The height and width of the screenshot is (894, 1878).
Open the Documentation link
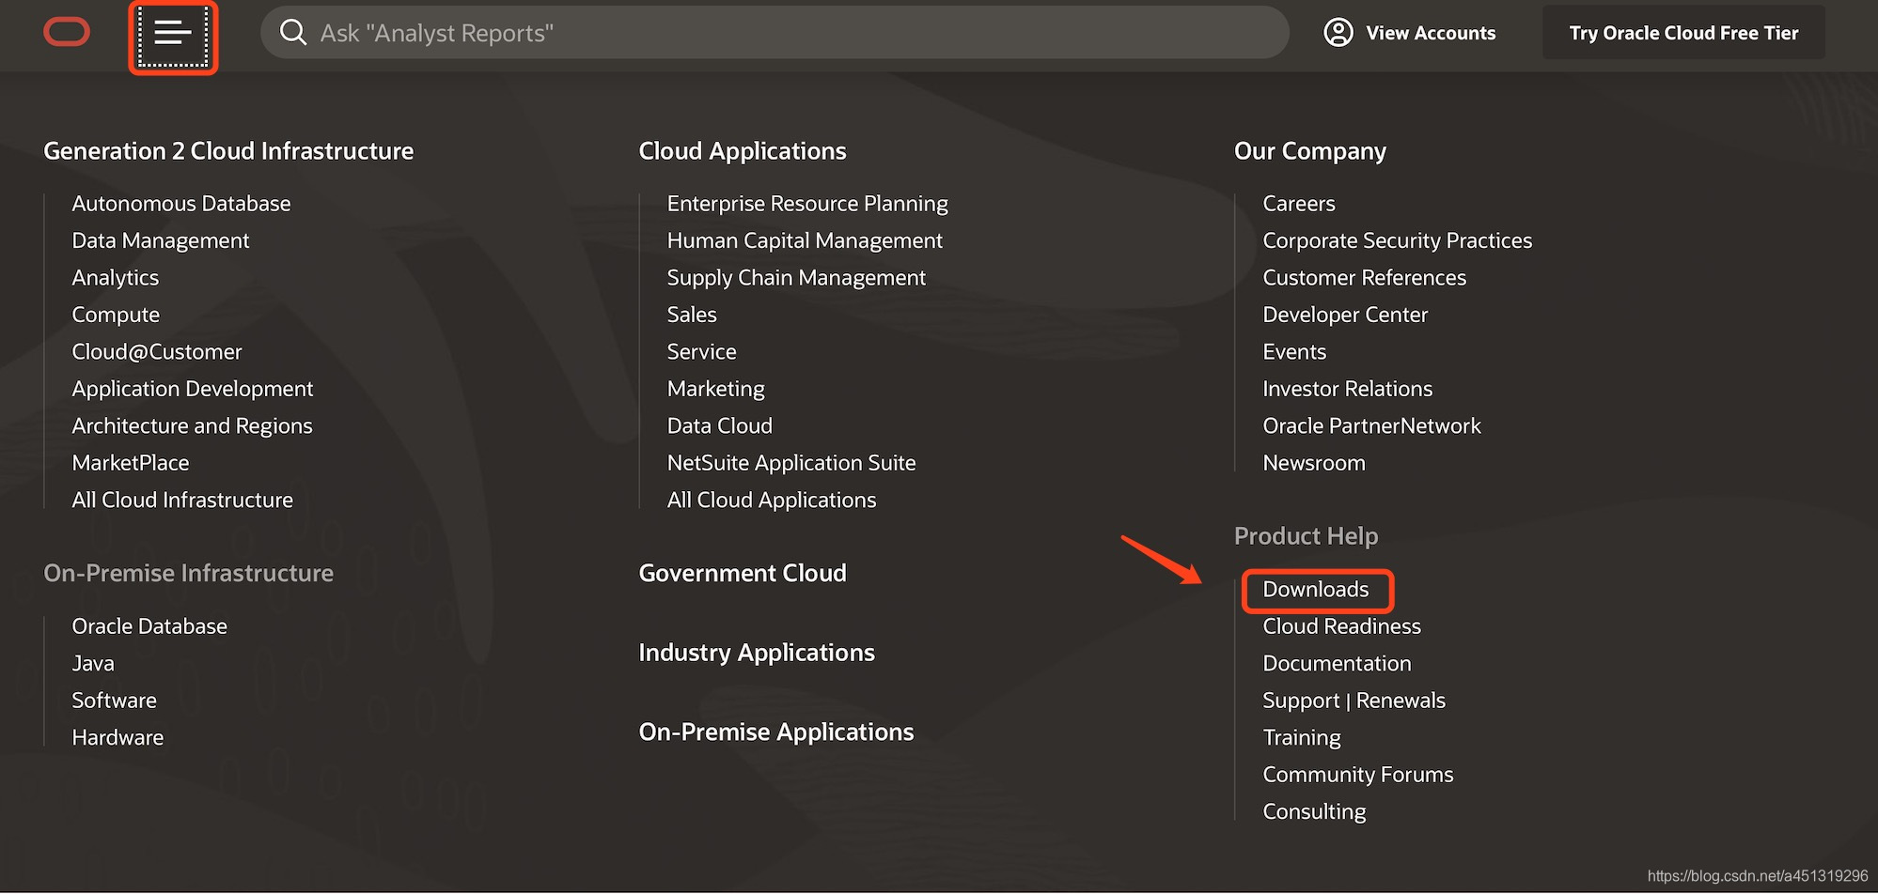1336,664
